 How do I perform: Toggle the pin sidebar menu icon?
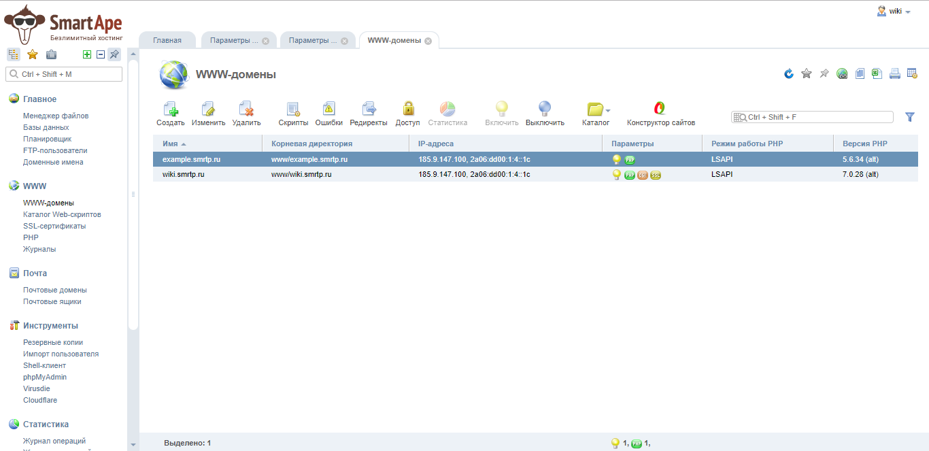(114, 54)
